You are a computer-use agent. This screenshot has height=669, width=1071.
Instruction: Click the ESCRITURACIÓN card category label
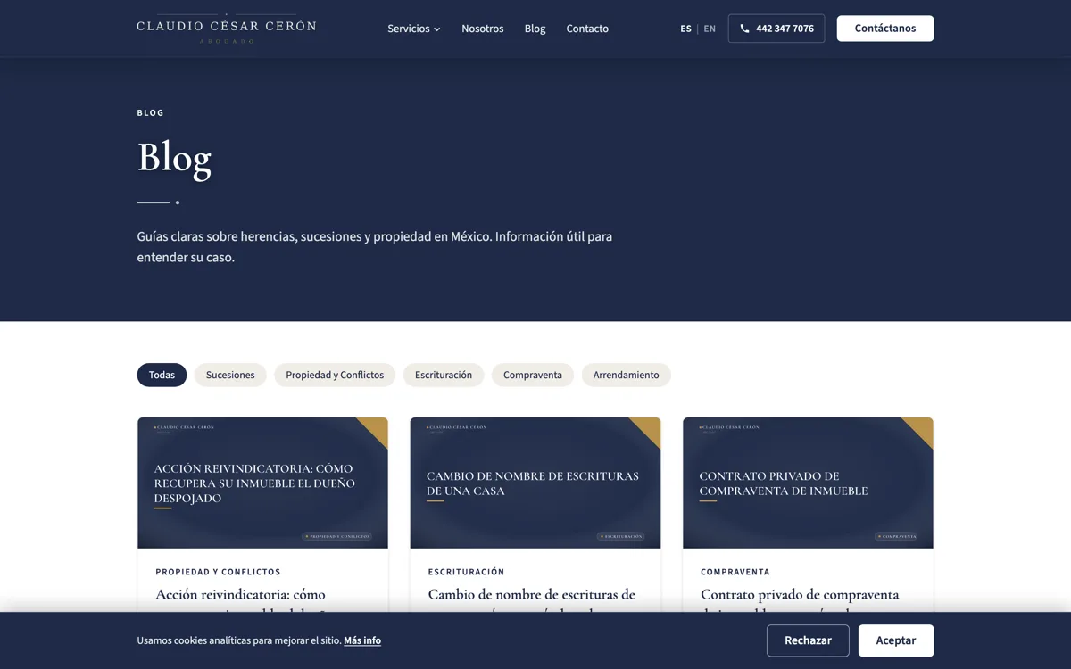(466, 572)
